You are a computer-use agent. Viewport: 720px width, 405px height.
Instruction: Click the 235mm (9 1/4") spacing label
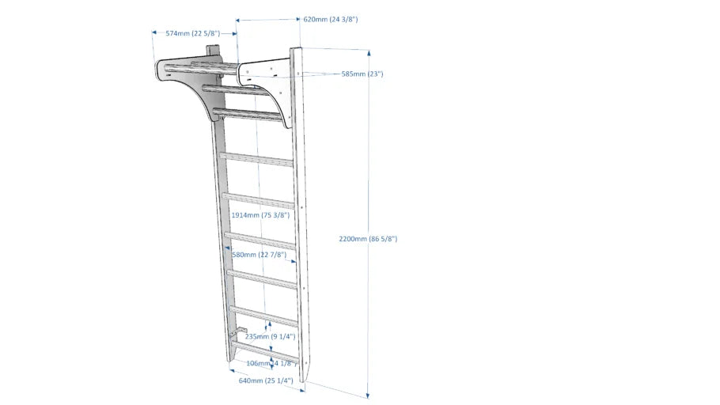click(x=270, y=336)
